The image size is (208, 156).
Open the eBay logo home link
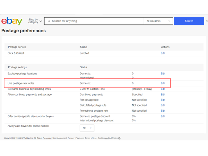click(12, 21)
